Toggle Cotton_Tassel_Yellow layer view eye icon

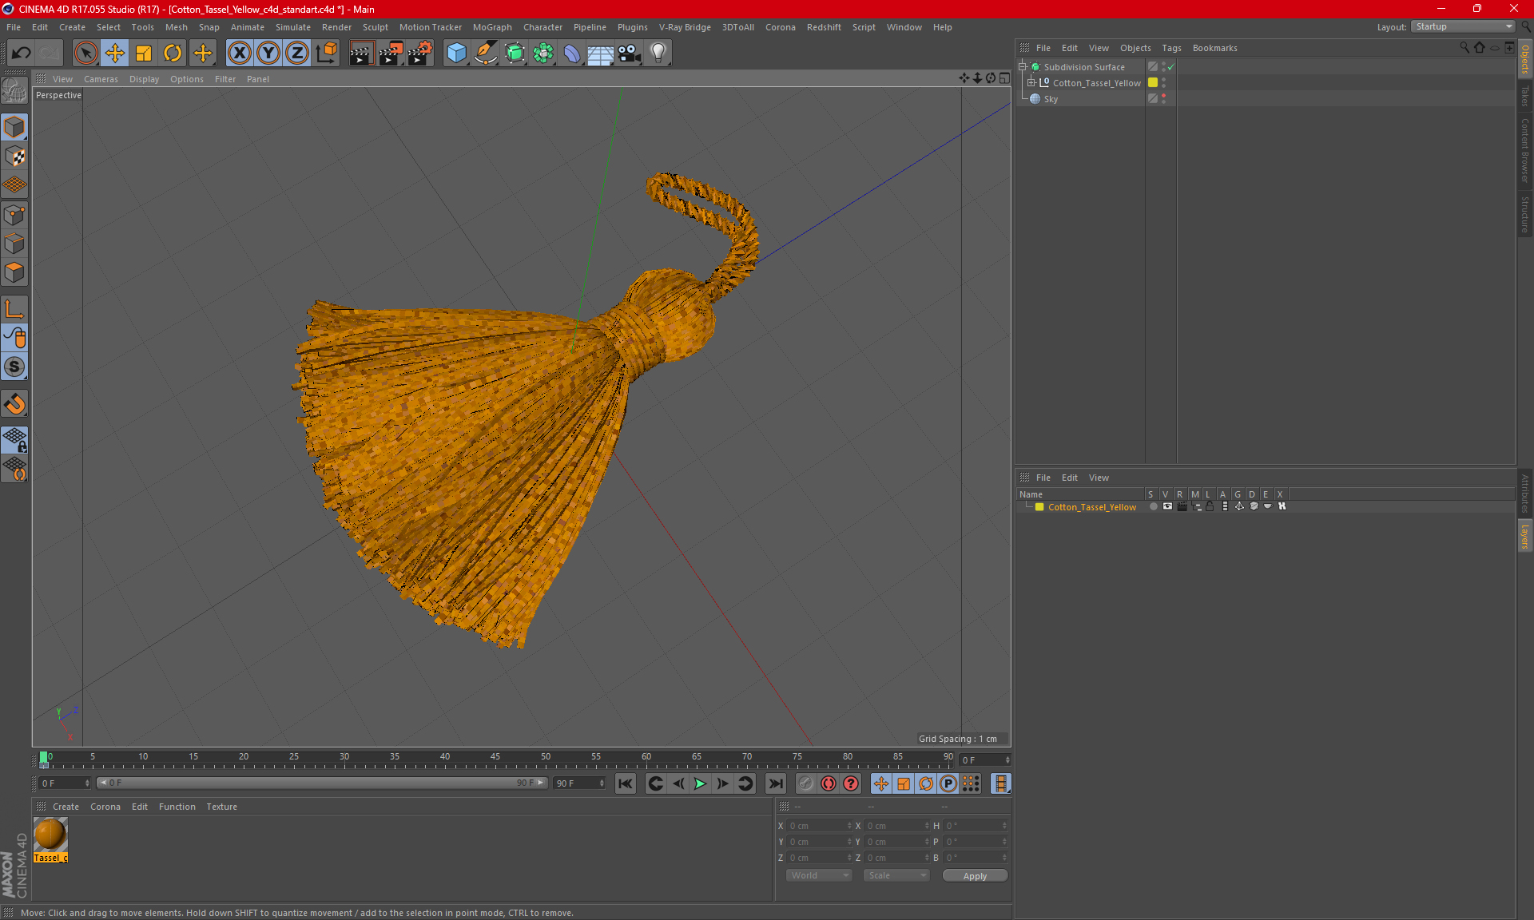pos(1167,506)
